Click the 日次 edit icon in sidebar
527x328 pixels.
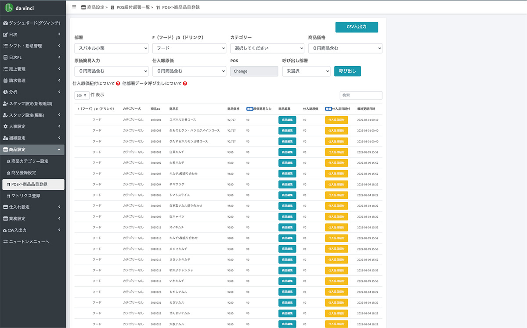coord(5,34)
